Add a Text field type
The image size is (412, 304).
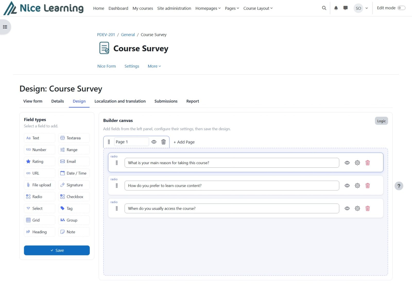click(x=39, y=138)
